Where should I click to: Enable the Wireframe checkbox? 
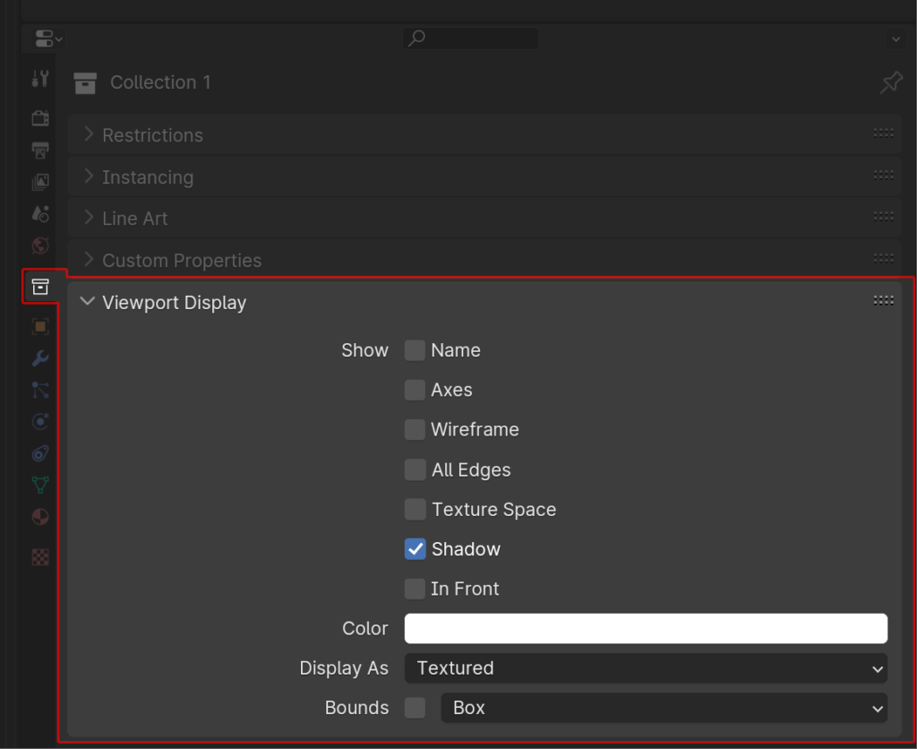[415, 429]
